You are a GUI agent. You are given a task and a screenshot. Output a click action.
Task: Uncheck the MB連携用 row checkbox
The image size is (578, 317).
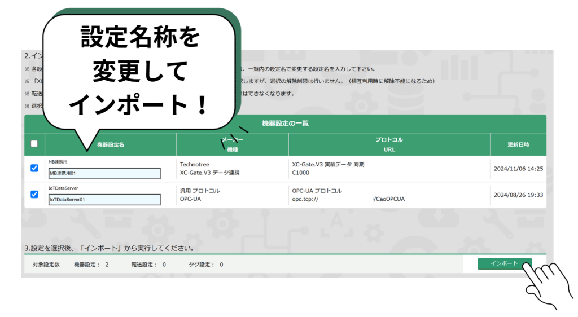(34, 168)
